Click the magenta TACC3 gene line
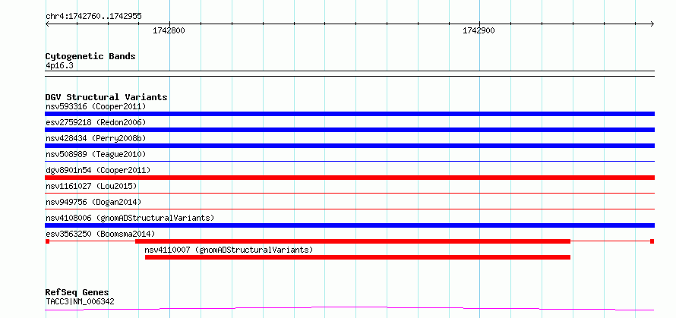The width and height of the screenshot is (676, 318). (x=349, y=309)
